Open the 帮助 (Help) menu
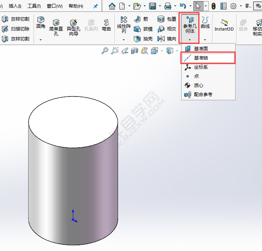262x251 pixels. pos(76,6)
